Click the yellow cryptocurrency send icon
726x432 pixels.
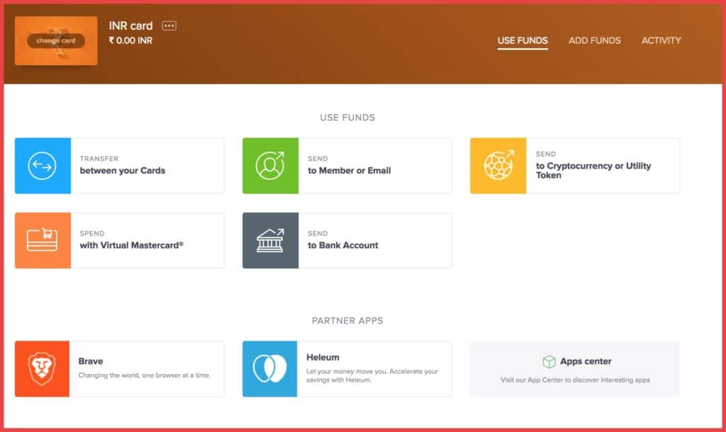498,166
